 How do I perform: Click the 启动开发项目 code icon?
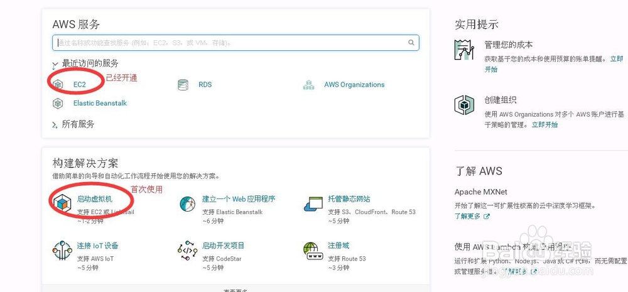point(187,251)
